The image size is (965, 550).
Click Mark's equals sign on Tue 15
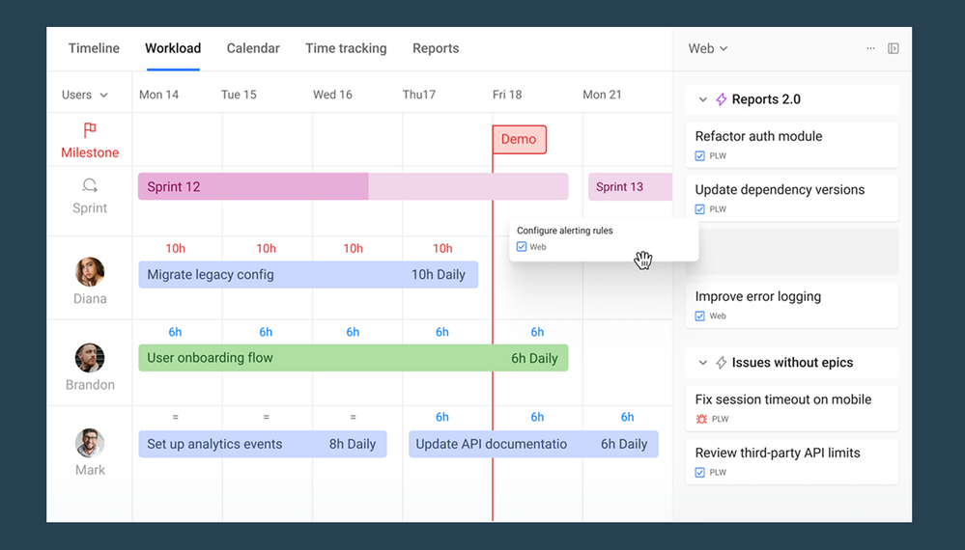point(266,417)
